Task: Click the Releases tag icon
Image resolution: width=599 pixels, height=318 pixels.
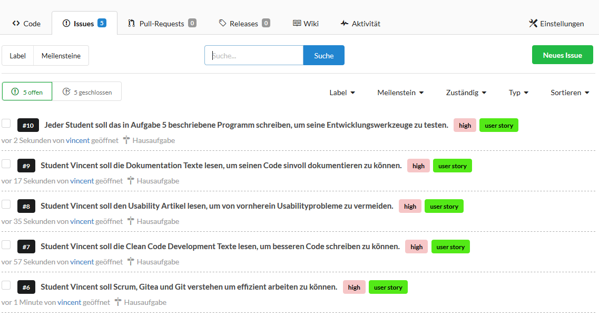Action: [223, 24]
